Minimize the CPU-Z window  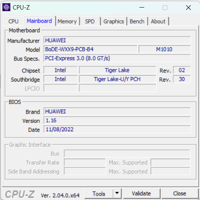(x=142, y=8)
